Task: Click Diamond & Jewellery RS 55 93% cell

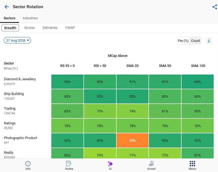Action: pyautogui.click(x=67, y=82)
